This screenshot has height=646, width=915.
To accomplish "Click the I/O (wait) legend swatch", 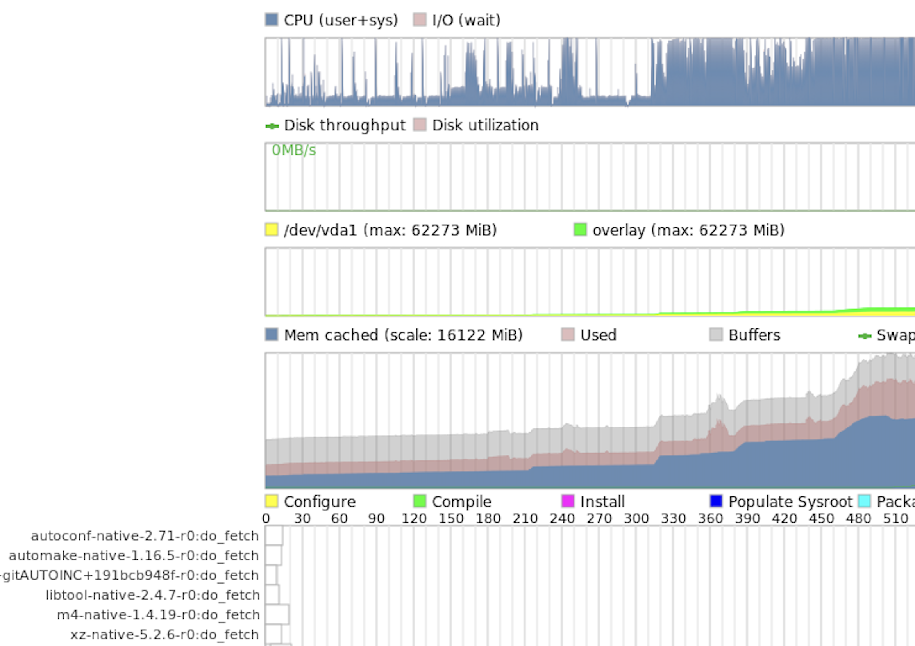I will coord(420,20).
